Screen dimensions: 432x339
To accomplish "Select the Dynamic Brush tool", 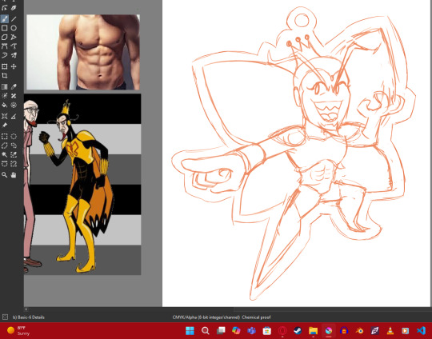I will pos(5,55).
